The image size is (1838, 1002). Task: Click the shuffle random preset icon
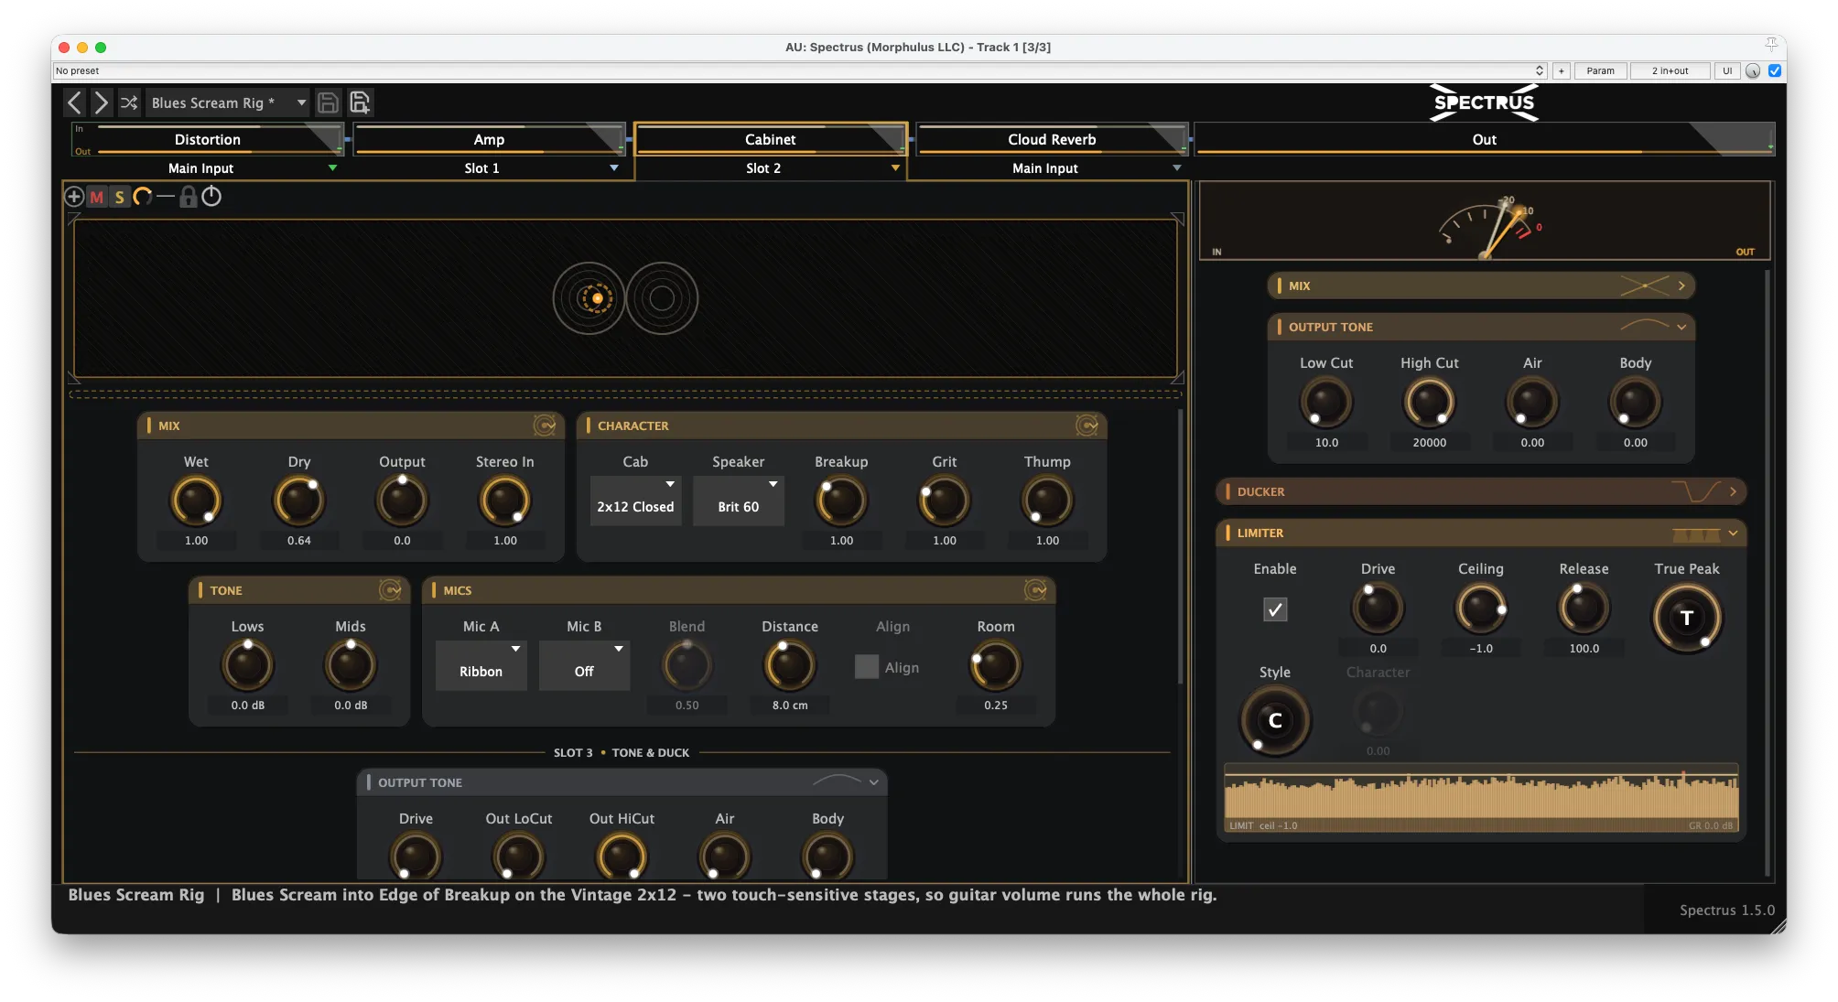[129, 102]
